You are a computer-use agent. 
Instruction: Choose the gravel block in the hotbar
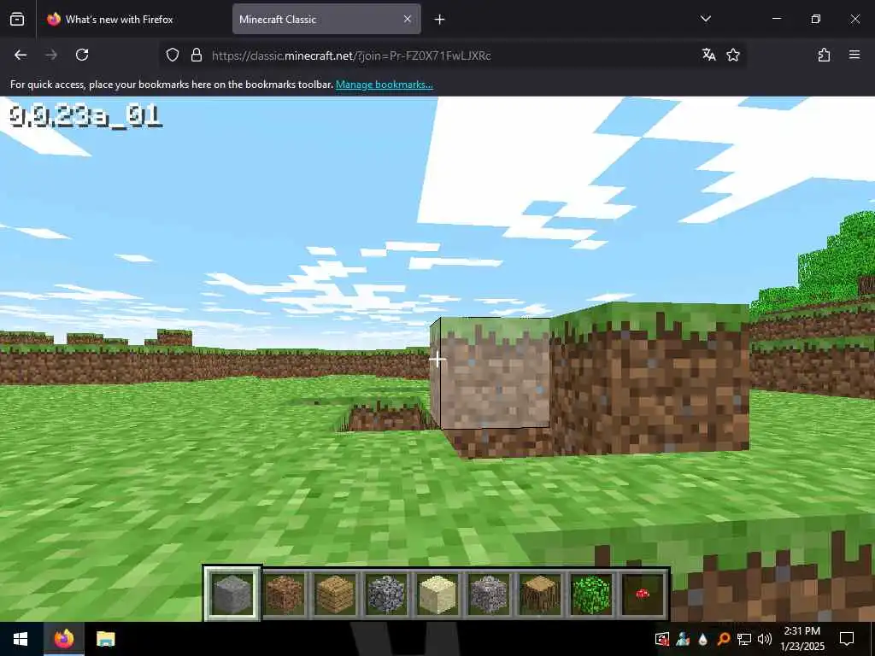click(x=488, y=594)
